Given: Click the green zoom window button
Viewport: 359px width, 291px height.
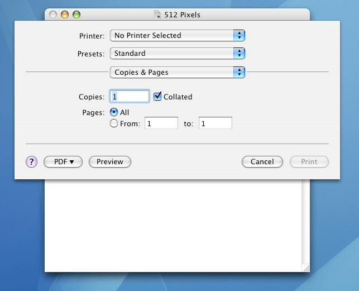Looking at the screenshot, I should pos(76,15).
